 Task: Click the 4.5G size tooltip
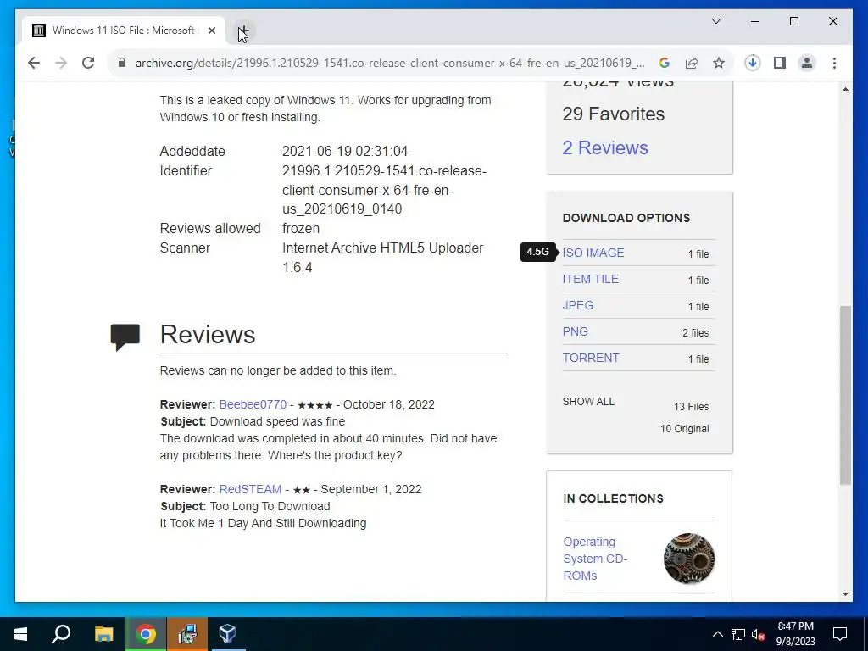(x=537, y=252)
